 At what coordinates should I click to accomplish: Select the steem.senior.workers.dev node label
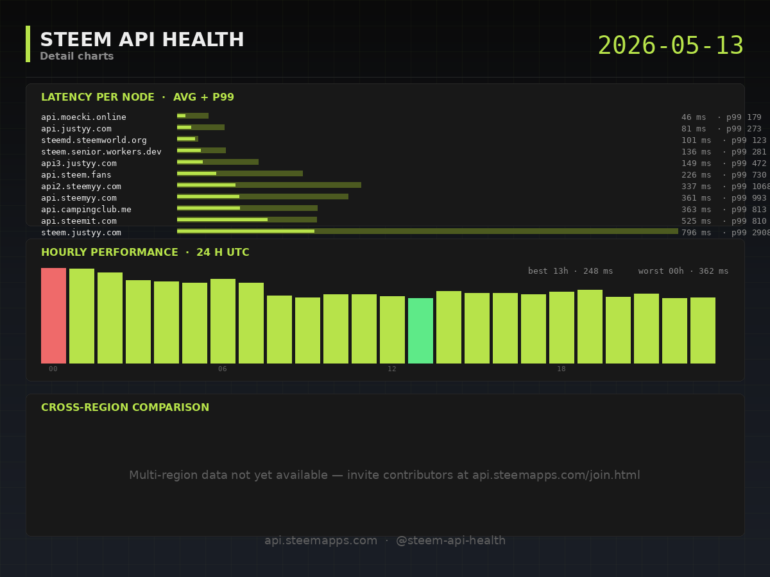pyautogui.click(x=101, y=152)
